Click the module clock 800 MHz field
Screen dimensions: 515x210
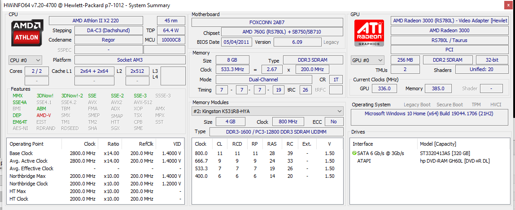pyautogui.click(x=288, y=122)
